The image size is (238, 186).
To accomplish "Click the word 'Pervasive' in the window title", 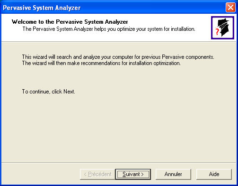I will pos(17,8).
